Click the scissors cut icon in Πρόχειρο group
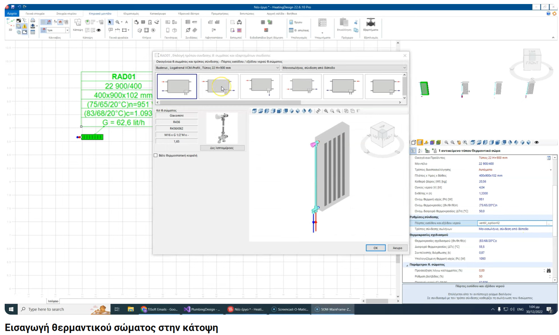This screenshot has width=559, height=335. click(356, 22)
